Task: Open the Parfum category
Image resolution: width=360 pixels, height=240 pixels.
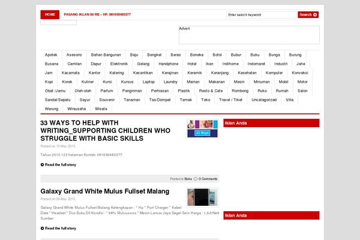Action: [107, 91]
